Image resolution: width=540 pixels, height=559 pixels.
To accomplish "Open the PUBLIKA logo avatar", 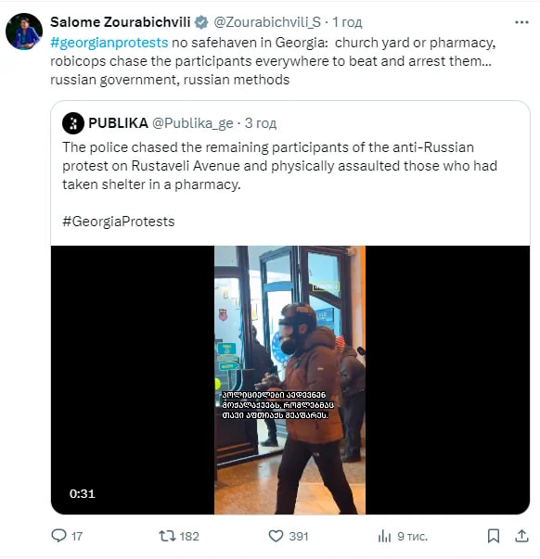I will click(x=73, y=123).
